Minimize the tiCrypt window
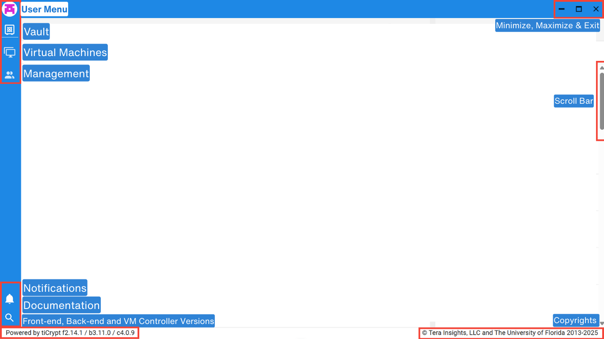 coord(562,9)
